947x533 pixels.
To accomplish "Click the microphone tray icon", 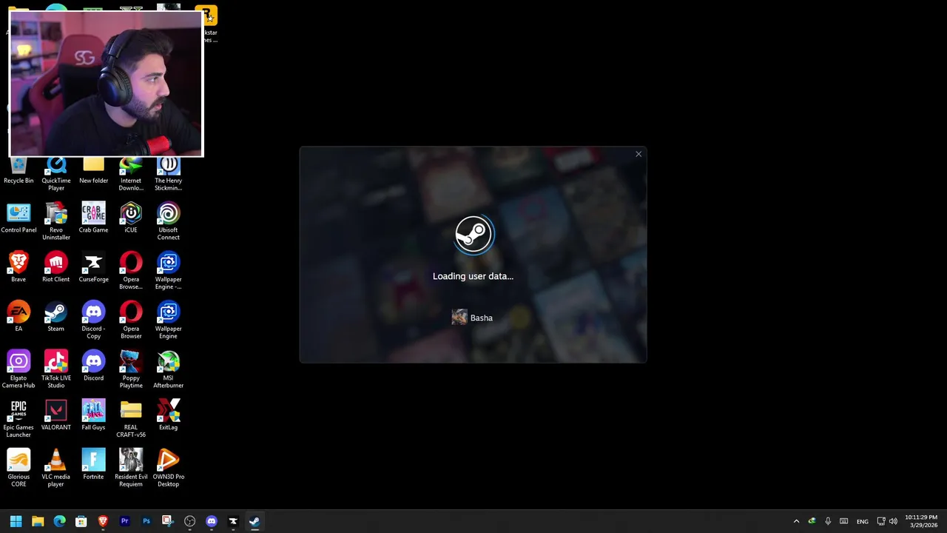I will [x=828, y=521].
